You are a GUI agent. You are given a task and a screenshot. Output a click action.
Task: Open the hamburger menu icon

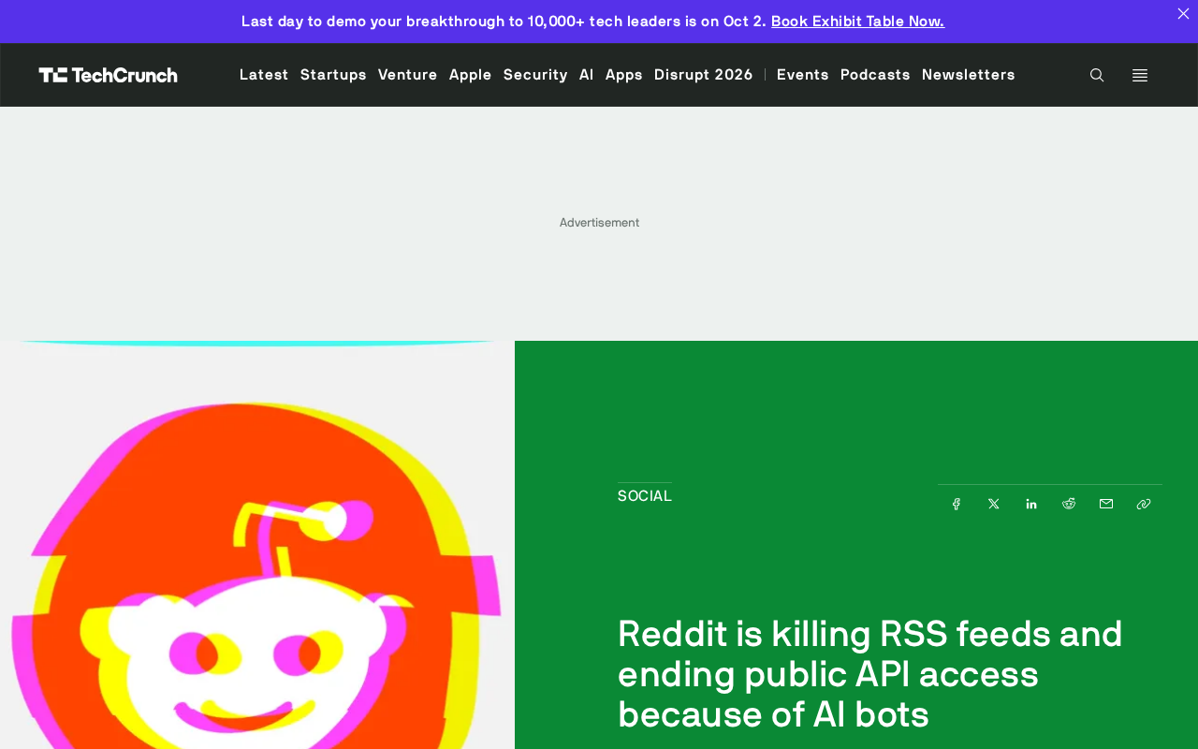pyautogui.click(x=1140, y=75)
